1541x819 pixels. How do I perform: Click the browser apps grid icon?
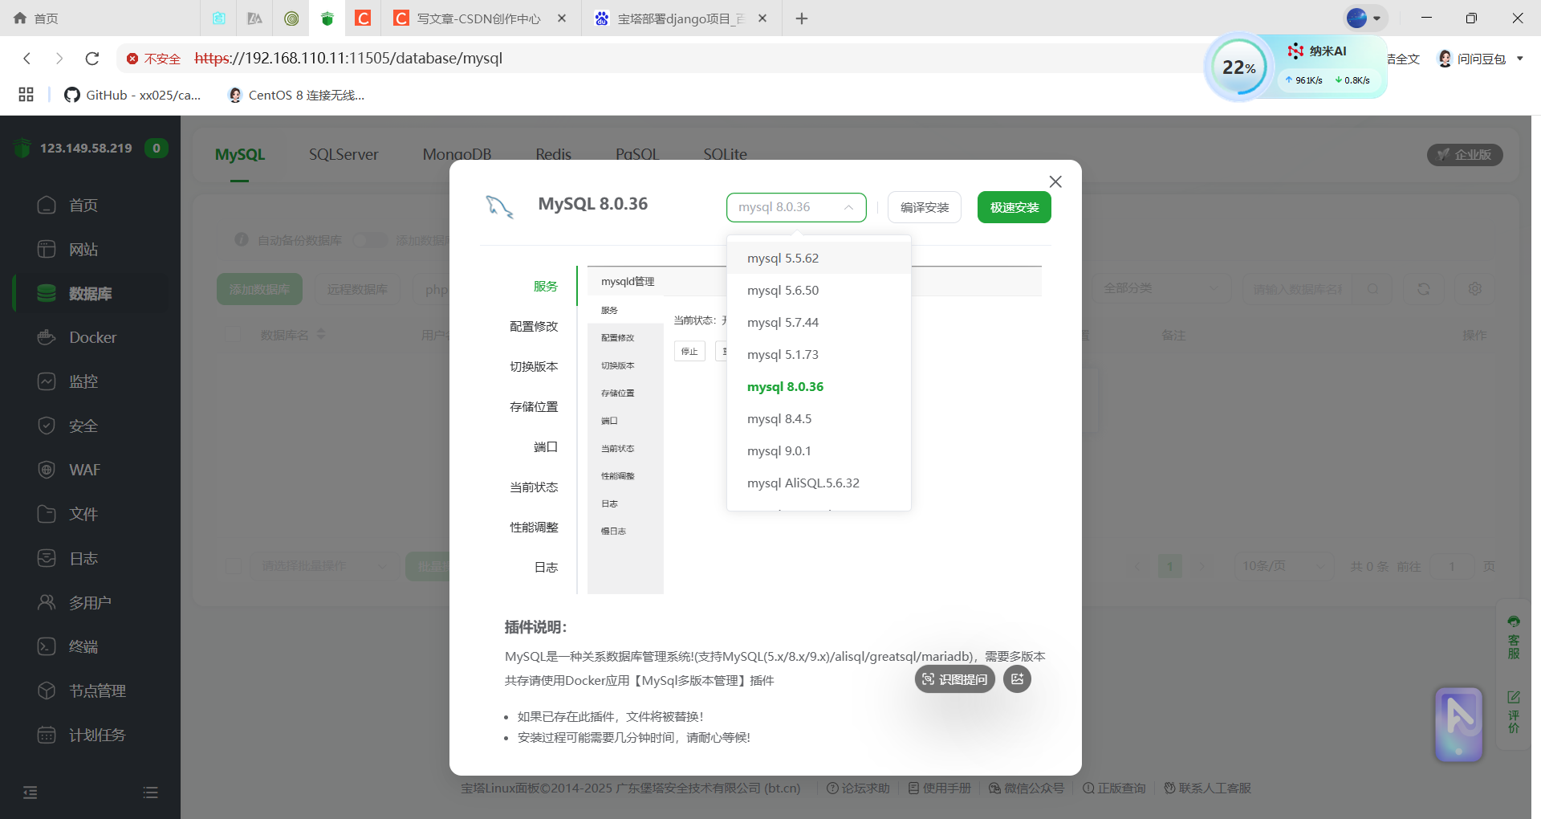(26, 95)
